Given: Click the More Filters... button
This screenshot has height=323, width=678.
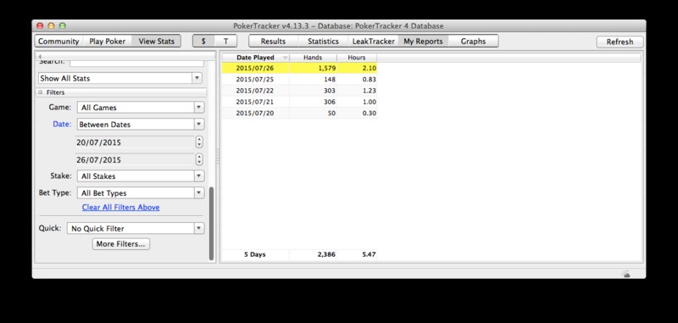Looking at the screenshot, I should point(121,244).
